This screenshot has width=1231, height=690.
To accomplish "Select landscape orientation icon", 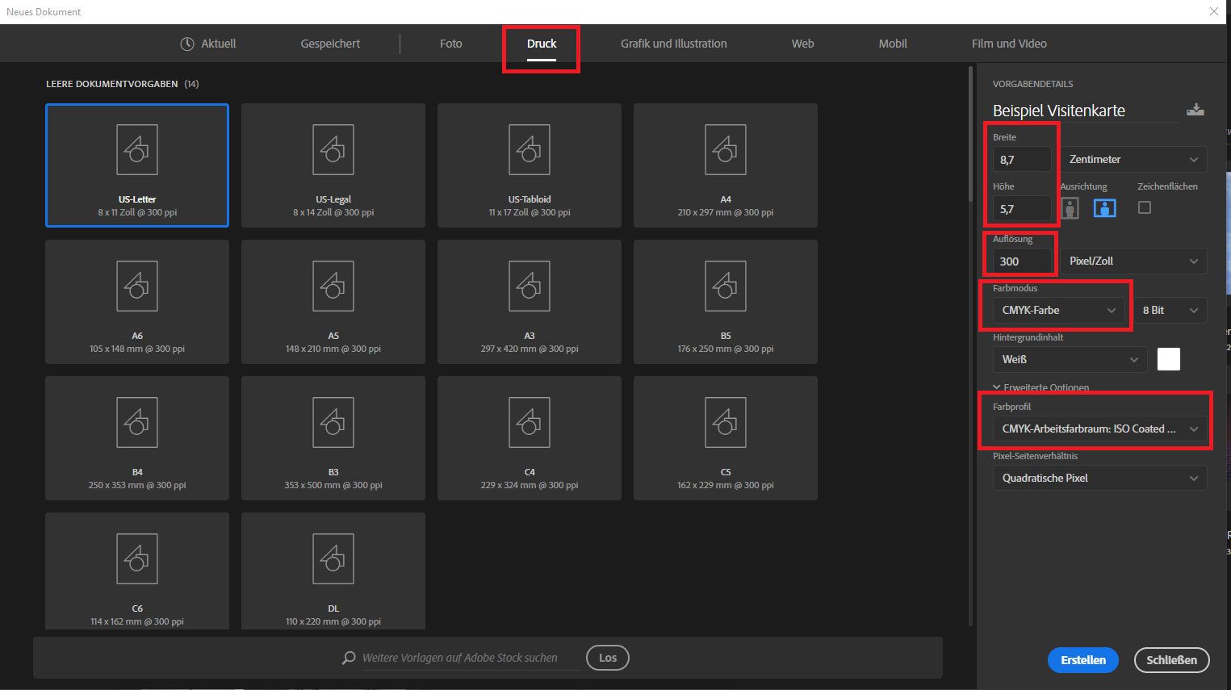I will click(1104, 208).
